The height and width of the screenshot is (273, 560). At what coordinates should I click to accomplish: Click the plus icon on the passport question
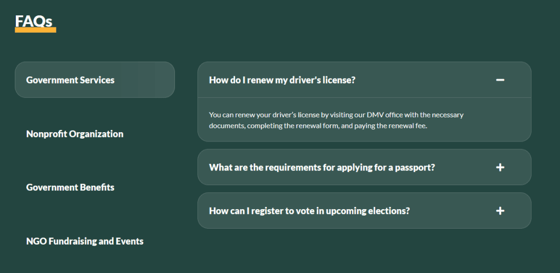point(500,167)
